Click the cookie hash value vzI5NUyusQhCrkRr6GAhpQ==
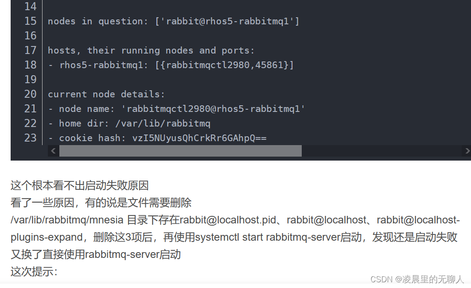 tap(199, 138)
